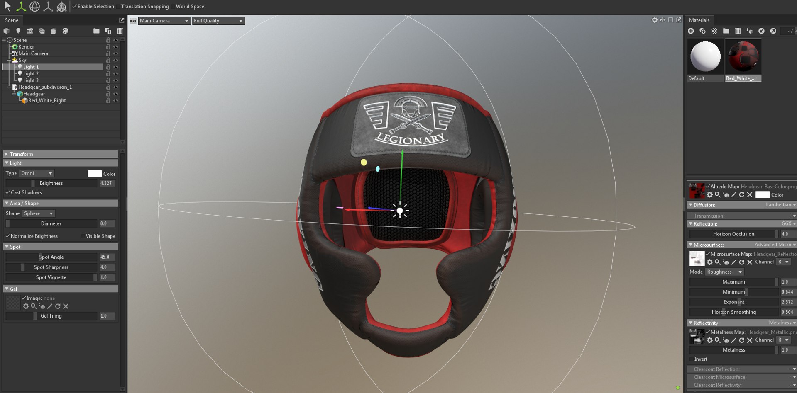Select the Render item in scene tree
Viewport: 797px width, 393px height.
tap(26, 47)
